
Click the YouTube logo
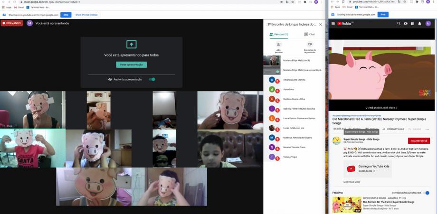point(345,24)
